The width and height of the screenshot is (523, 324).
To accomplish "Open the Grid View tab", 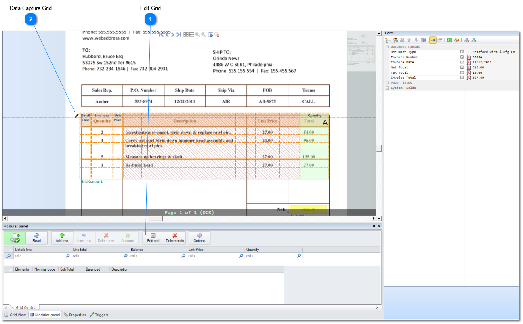I will coord(15,315).
